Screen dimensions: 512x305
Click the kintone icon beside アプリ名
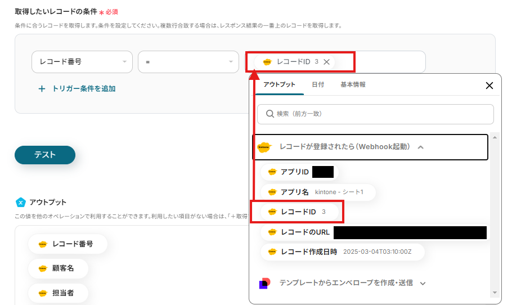point(272,192)
